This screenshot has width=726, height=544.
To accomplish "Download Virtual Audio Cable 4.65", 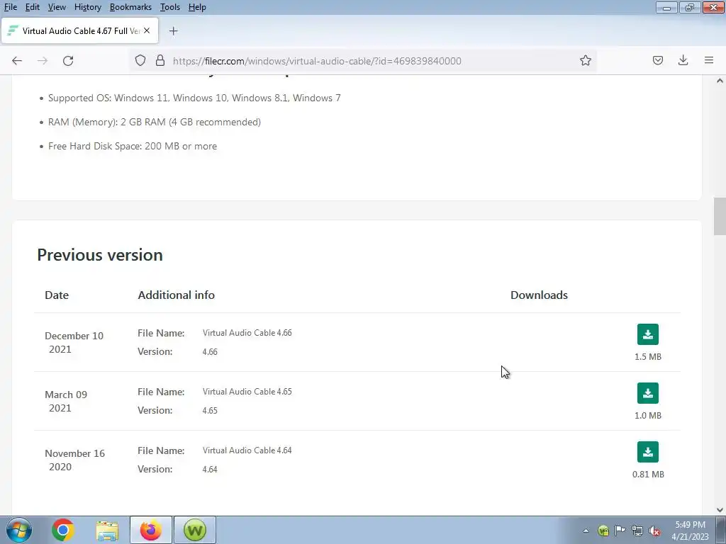I will [648, 393].
